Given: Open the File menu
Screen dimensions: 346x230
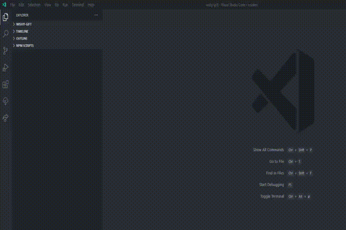Looking at the screenshot, I should pyautogui.click(x=12, y=5).
